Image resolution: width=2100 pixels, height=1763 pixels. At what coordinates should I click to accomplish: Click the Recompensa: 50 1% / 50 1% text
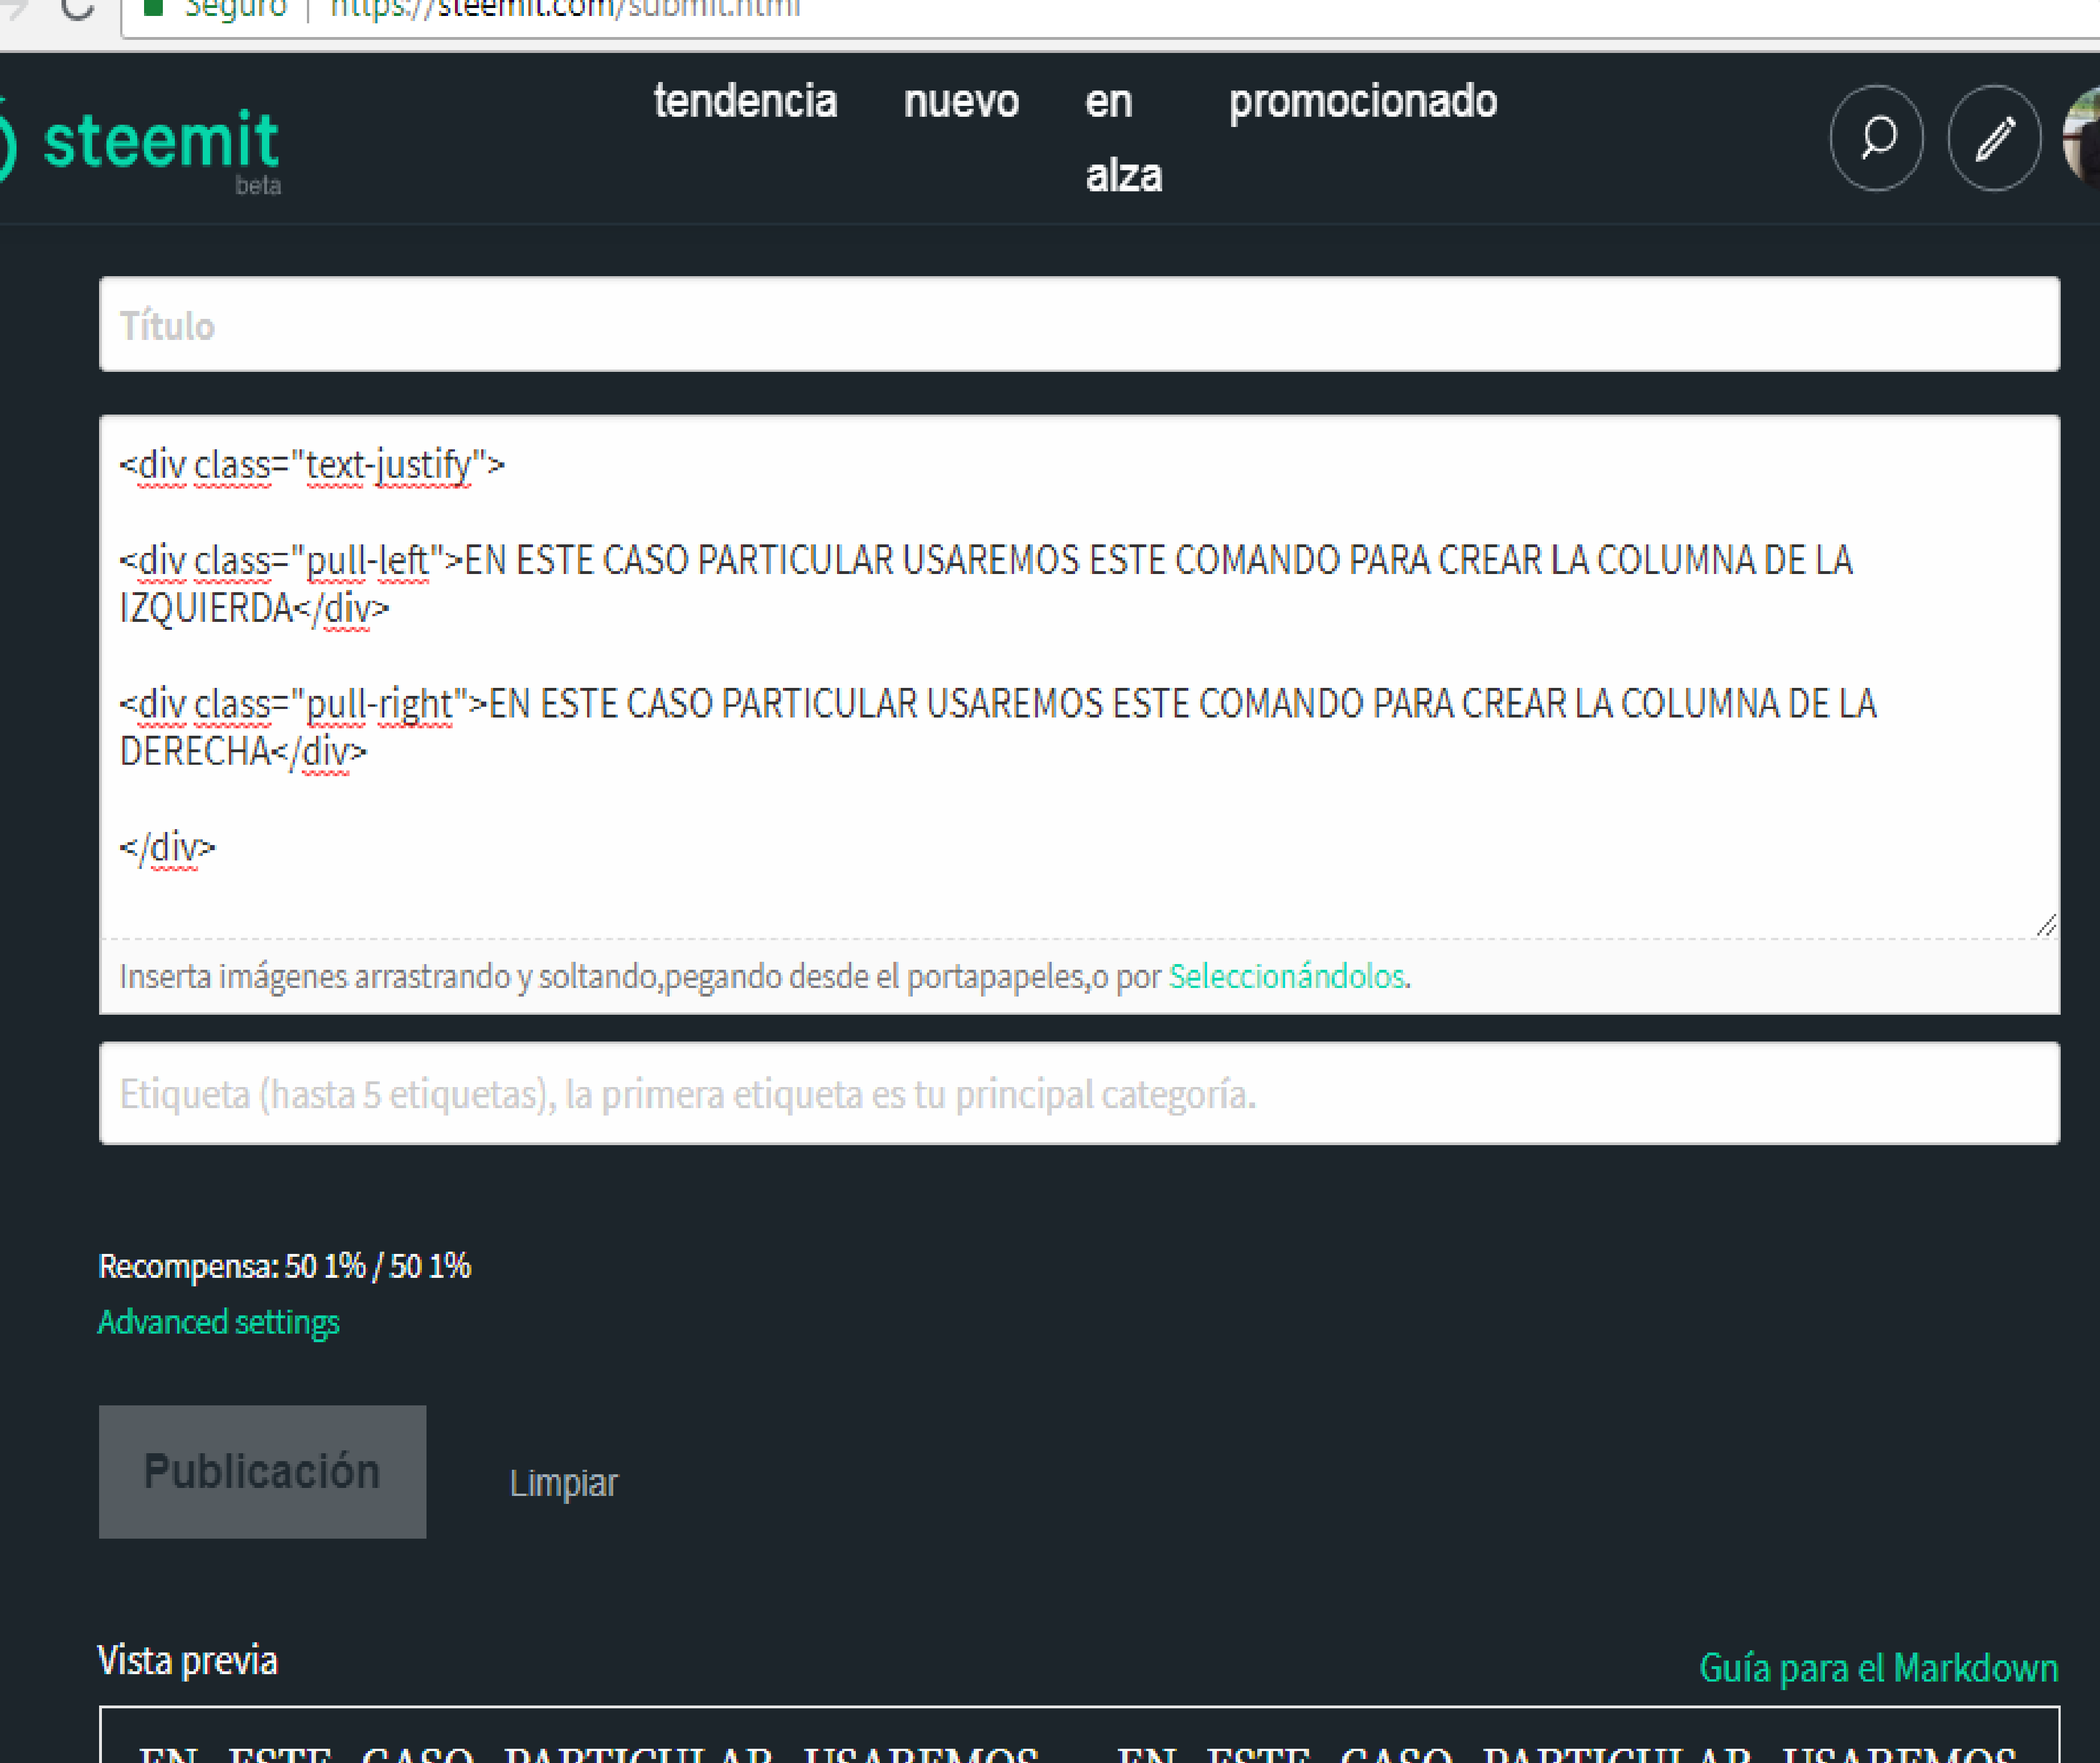coord(284,1266)
